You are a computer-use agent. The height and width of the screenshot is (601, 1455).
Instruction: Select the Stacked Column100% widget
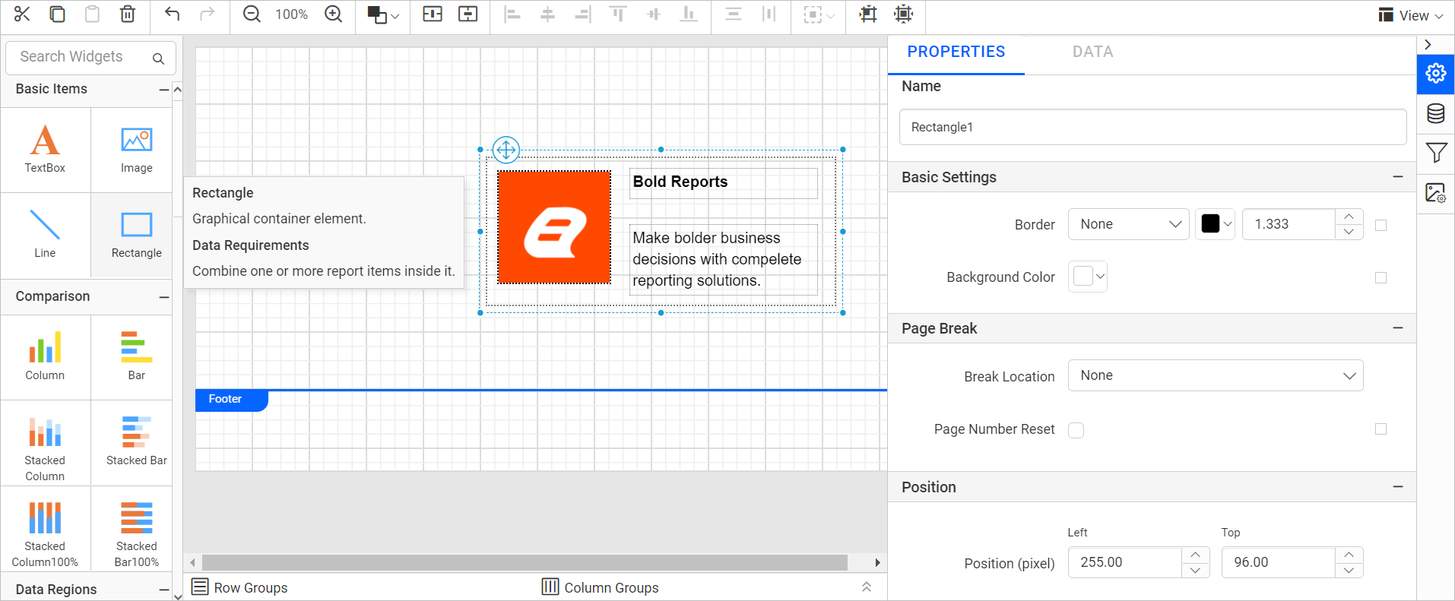[45, 529]
